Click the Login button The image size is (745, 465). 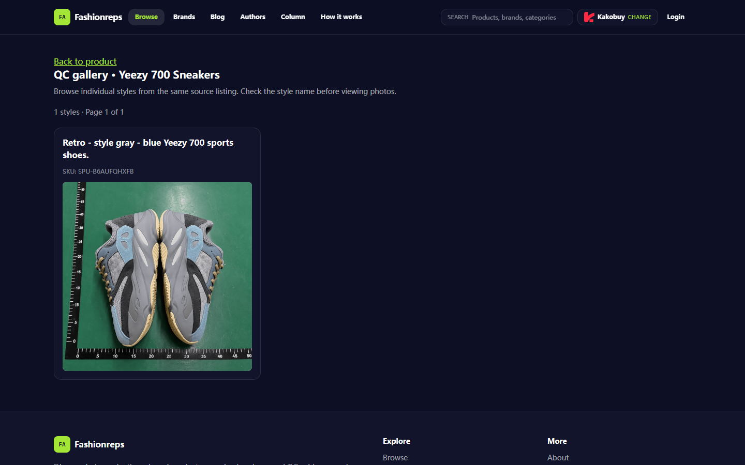(x=676, y=17)
